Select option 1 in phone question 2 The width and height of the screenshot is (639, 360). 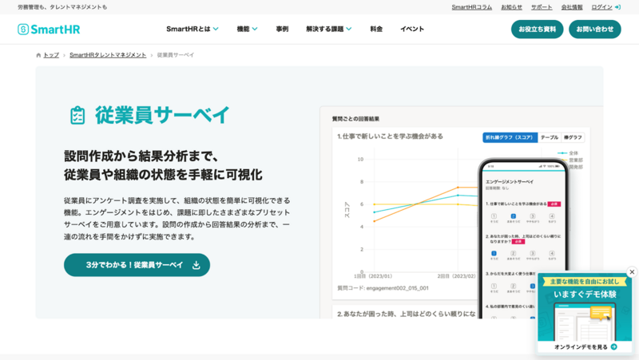click(494, 253)
